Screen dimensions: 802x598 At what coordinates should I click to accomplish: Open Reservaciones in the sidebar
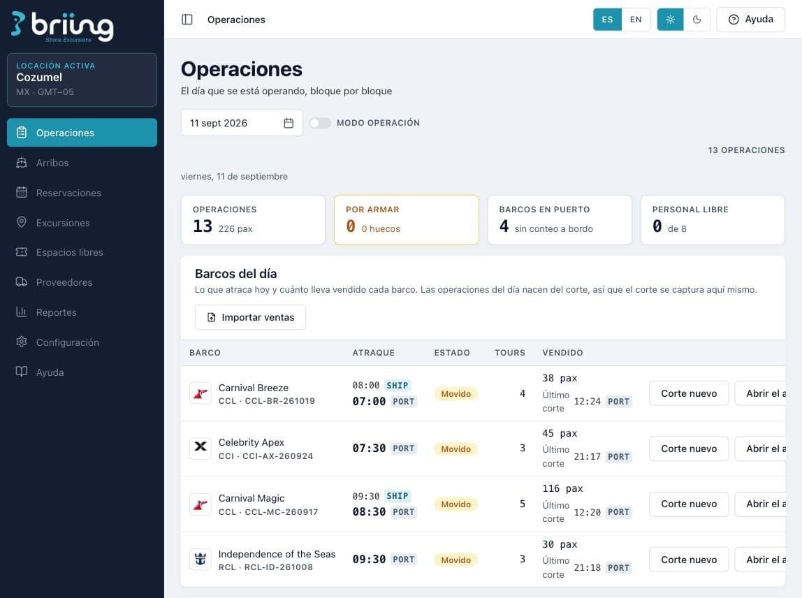click(x=82, y=193)
